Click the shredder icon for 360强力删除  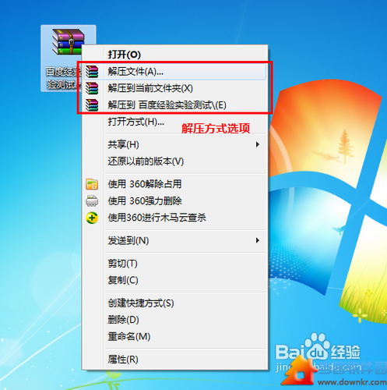coord(92,200)
